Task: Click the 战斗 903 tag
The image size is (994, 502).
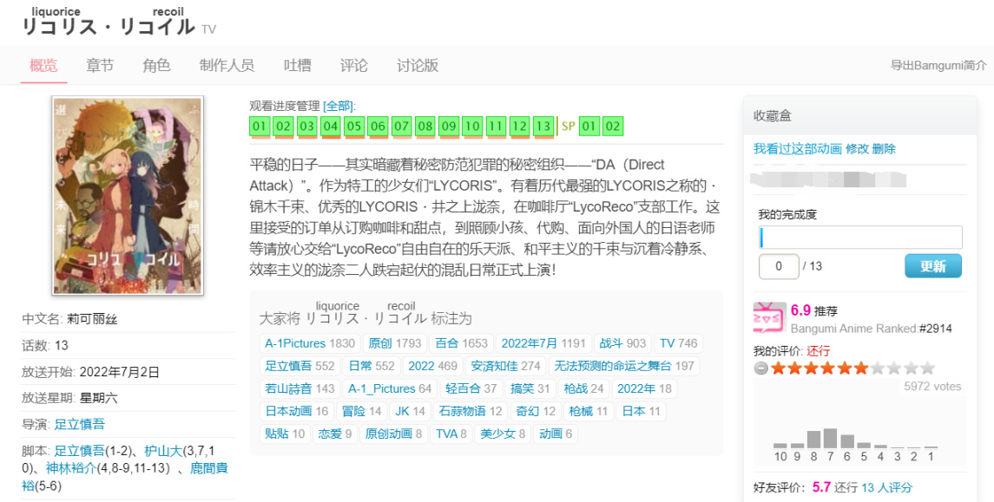Action: pyautogui.click(x=622, y=343)
